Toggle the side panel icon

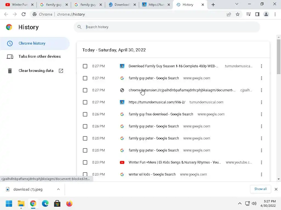point(257,14)
